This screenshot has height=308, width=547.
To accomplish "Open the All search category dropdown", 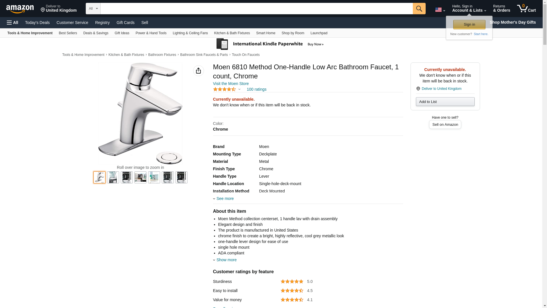I will click(93, 9).
